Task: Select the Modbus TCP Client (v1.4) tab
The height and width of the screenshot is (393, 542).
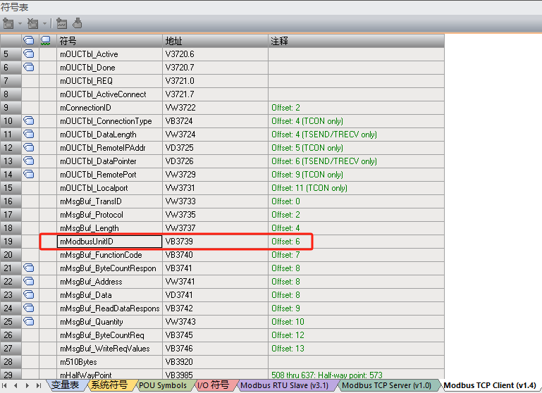Action: (x=490, y=385)
